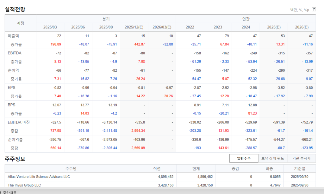Click The Invus Group LLC shareholder
The image size is (324, 194).
pyautogui.click(x=24, y=185)
